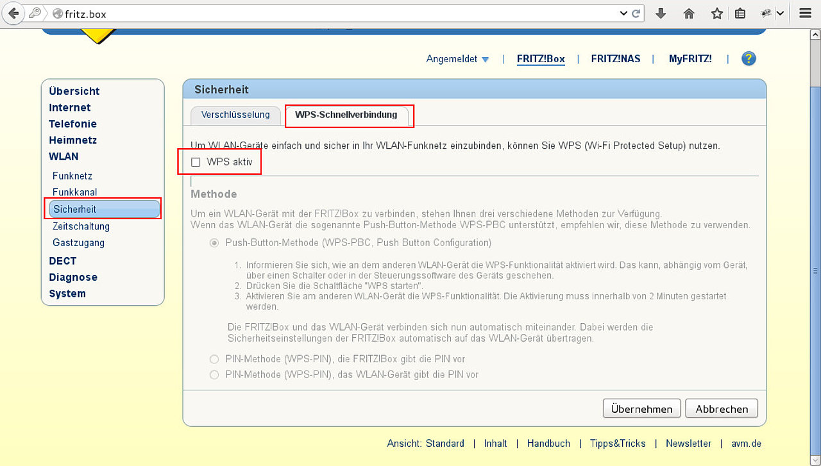
Task: Go back with the browser back arrow
Action: 13,13
